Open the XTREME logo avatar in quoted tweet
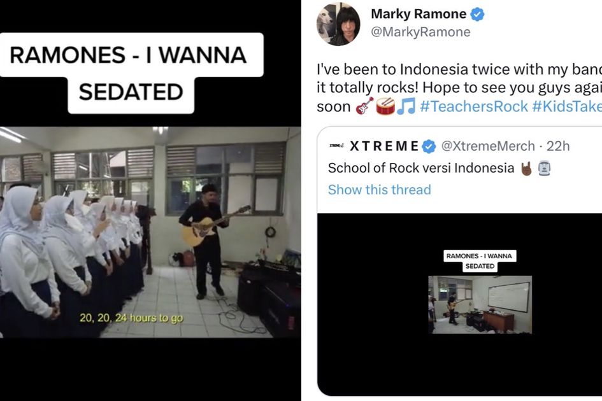Viewport: 602px width, 401px height. click(x=337, y=146)
